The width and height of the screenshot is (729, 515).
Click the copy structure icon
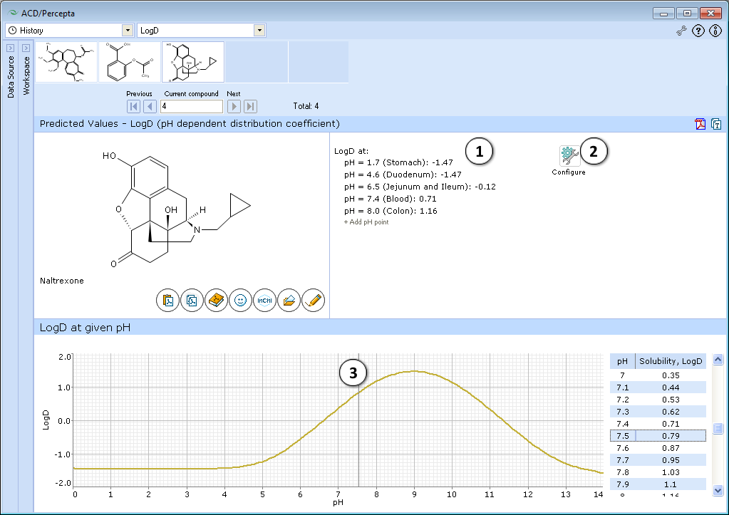pyautogui.click(x=192, y=301)
